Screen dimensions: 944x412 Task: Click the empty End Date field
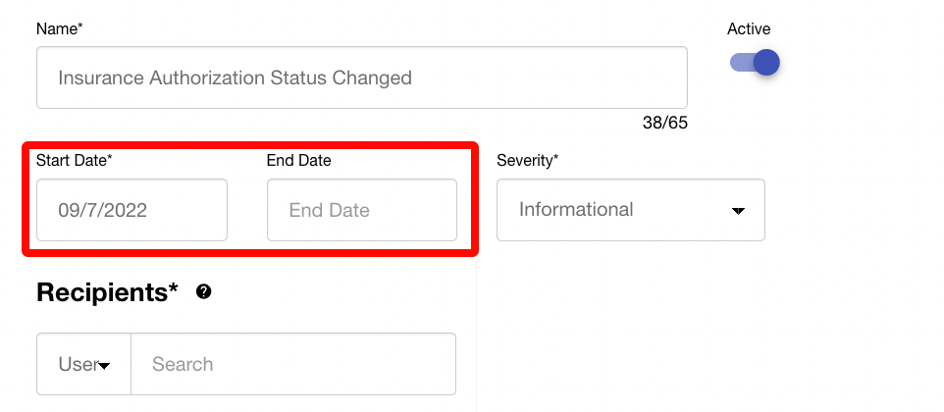coord(361,210)
